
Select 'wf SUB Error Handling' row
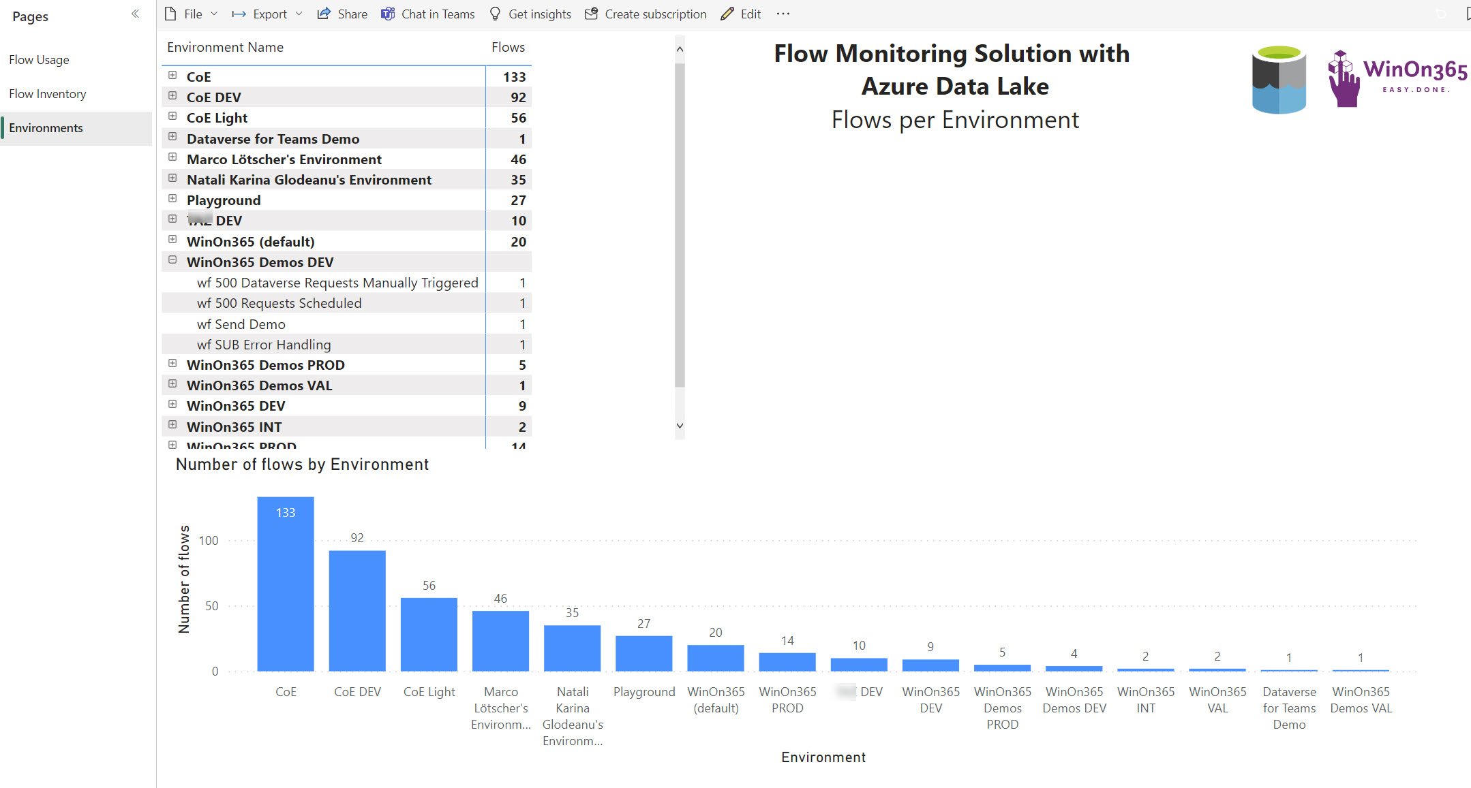[346, 345]
